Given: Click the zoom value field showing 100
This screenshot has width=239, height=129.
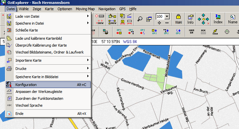Looking at the screenshot, I should pos(160,16).
